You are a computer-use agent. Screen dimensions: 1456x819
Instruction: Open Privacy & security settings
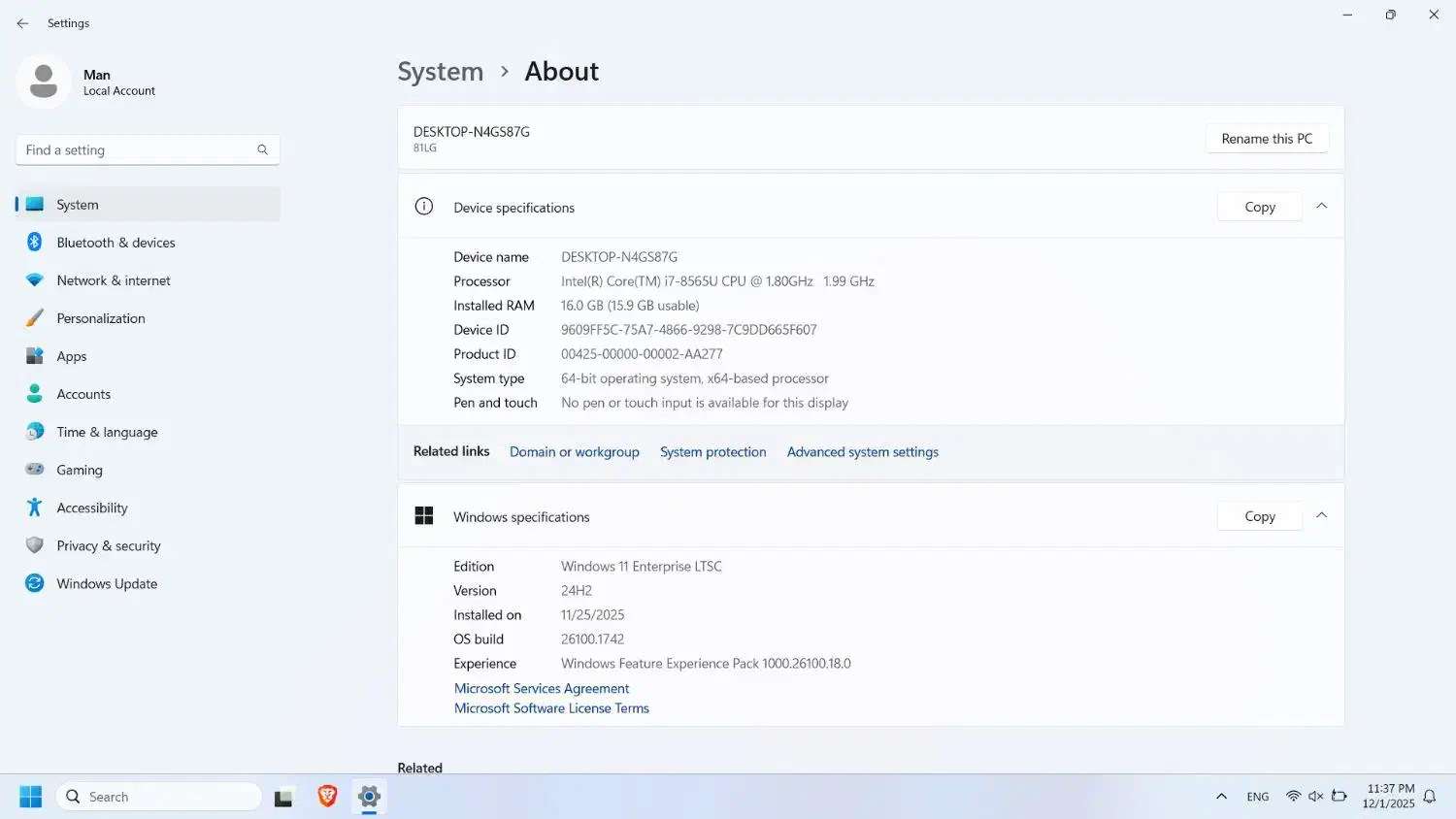pos(109,545)
